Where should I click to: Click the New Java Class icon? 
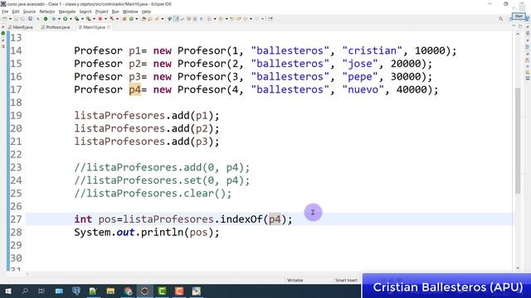(131, 19)
